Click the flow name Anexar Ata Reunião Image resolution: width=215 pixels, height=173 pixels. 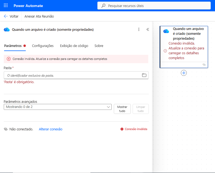pos(39,16)
